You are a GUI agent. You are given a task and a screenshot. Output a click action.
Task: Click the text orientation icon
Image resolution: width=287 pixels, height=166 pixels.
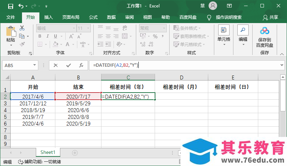[119, 44]
